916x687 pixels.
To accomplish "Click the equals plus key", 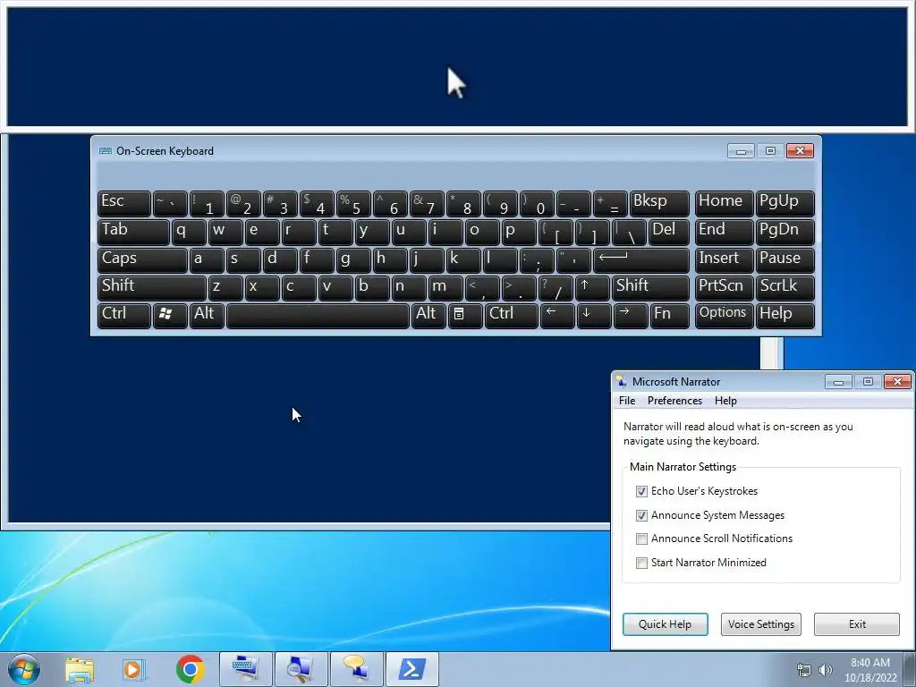I will coord(610,203).
